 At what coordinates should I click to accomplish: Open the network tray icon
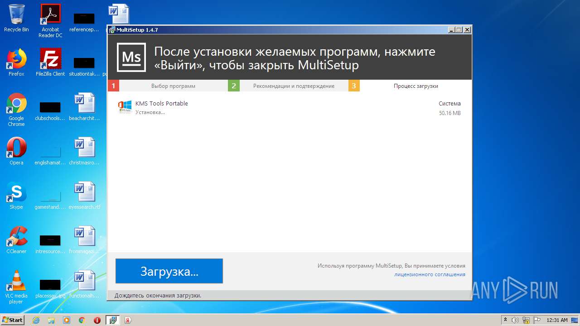tap(526, 320)
